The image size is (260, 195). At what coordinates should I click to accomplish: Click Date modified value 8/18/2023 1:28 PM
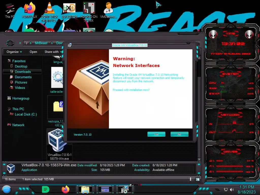point(112,165)
